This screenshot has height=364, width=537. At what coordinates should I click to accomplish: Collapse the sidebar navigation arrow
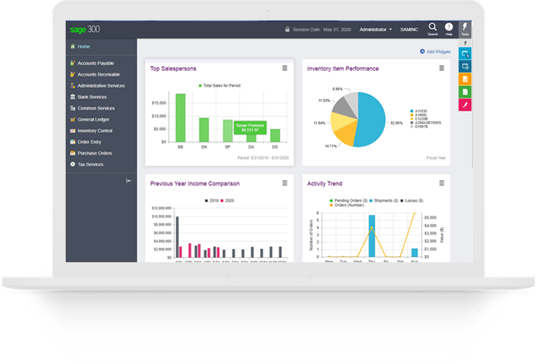(129, 181)
